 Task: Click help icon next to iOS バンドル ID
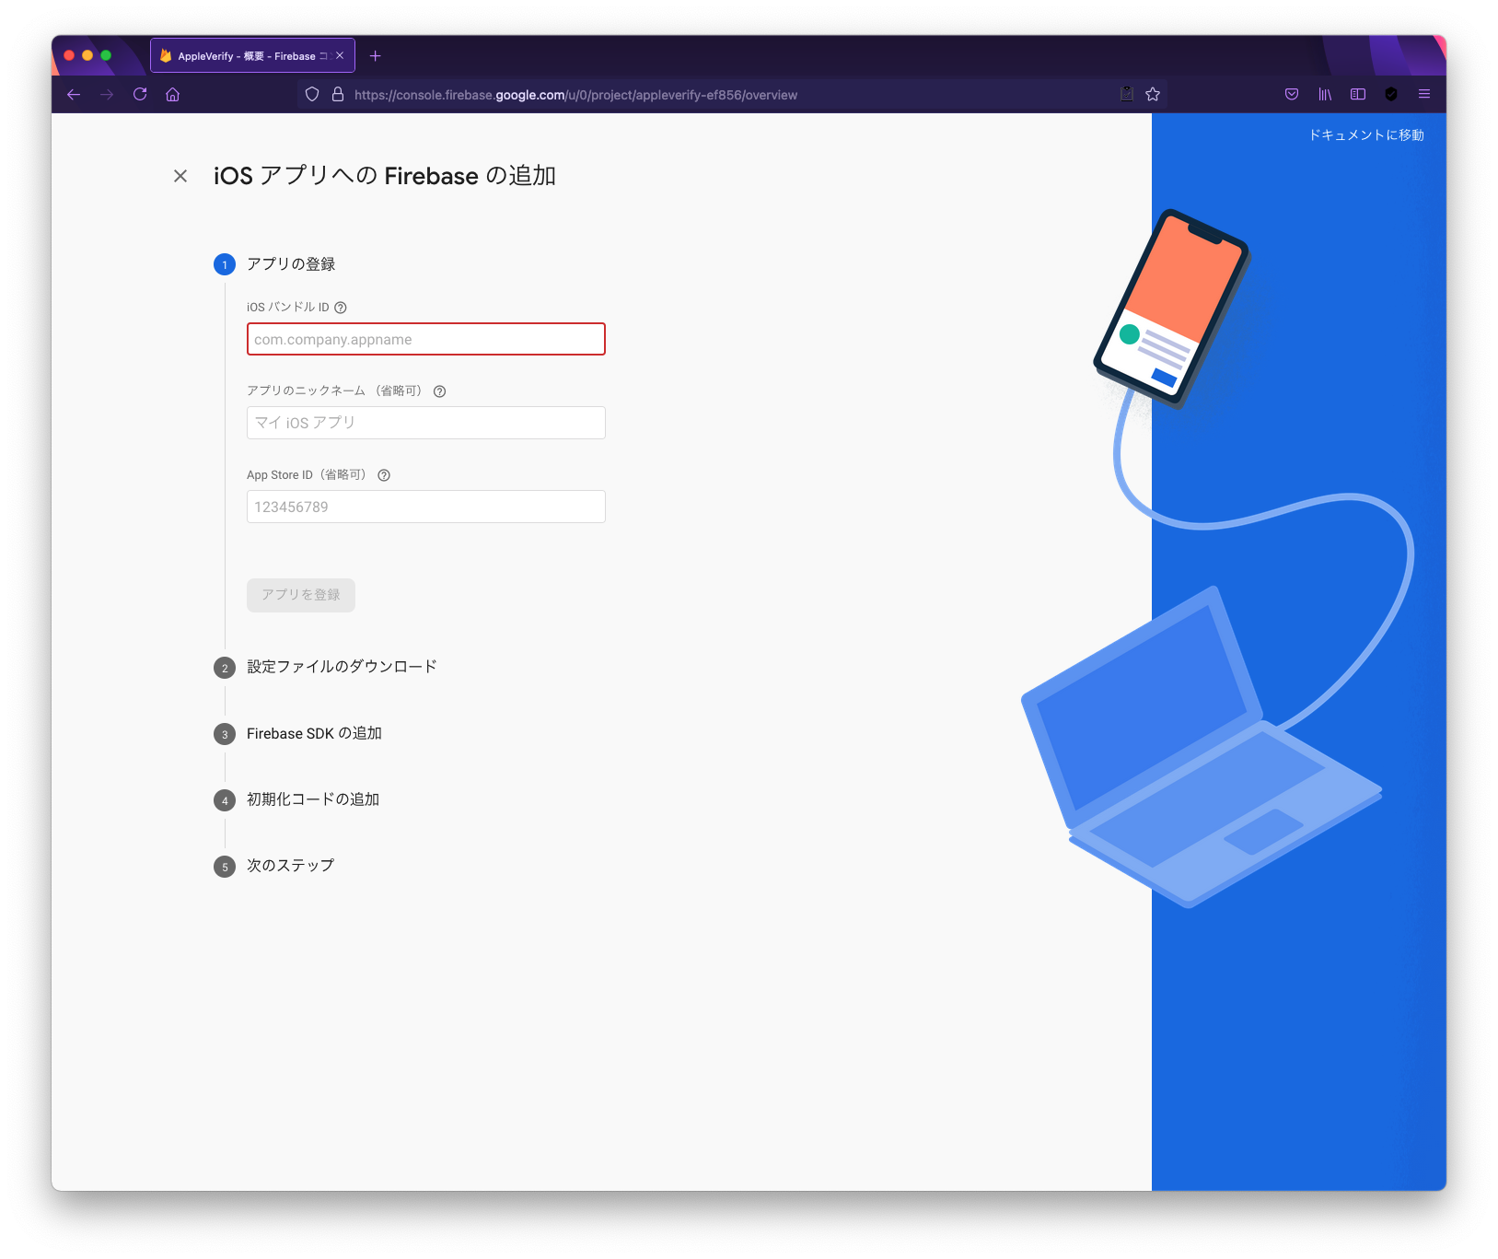(341, 308)
